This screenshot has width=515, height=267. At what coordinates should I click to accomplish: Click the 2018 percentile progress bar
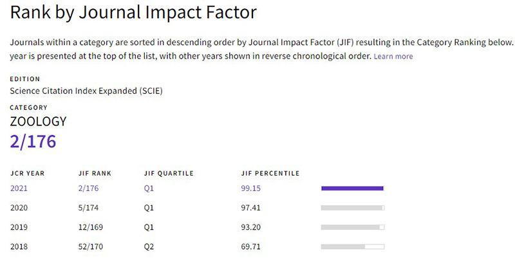pyautogui.click(x=352, y=246)
